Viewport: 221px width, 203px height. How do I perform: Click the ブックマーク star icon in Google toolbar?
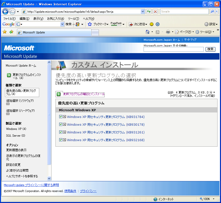pyautogui.click(x=90, y=24)
